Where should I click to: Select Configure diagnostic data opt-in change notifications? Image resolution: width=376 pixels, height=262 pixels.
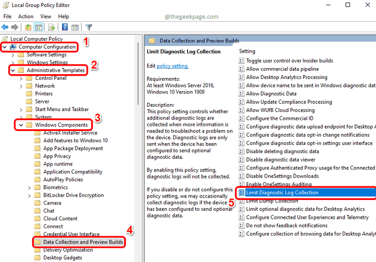coord(308,135)
